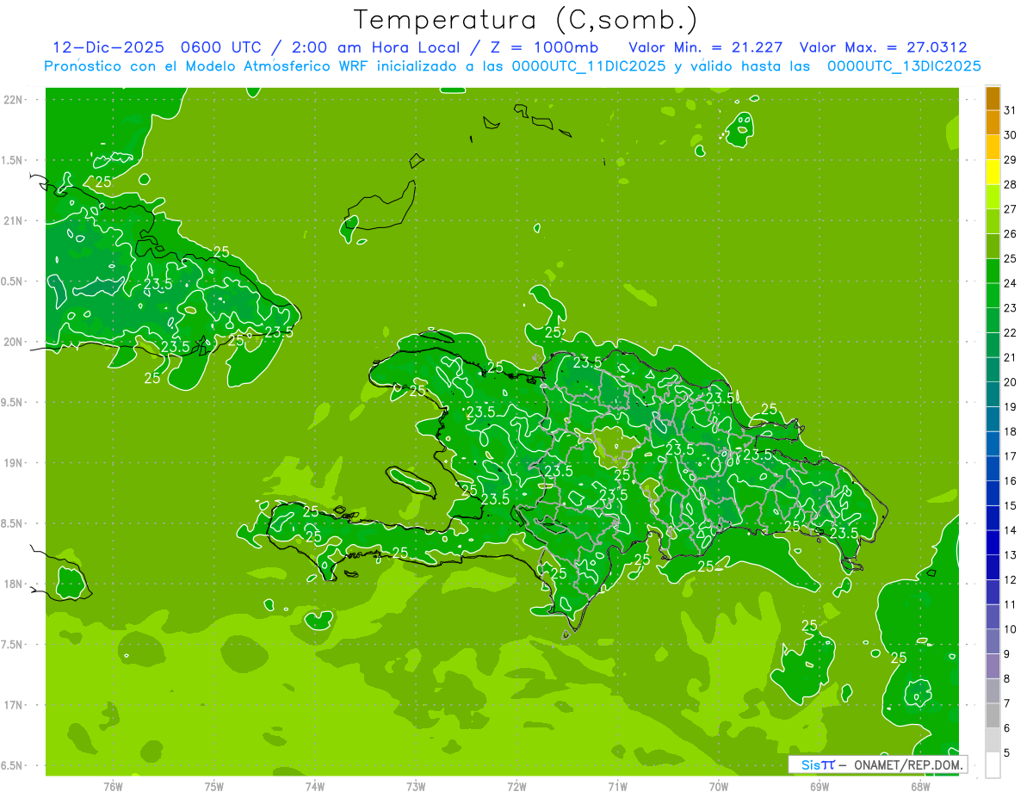Click the white swatch below colorbar 5
This screenshot has height=798, width=1033.
993,765
